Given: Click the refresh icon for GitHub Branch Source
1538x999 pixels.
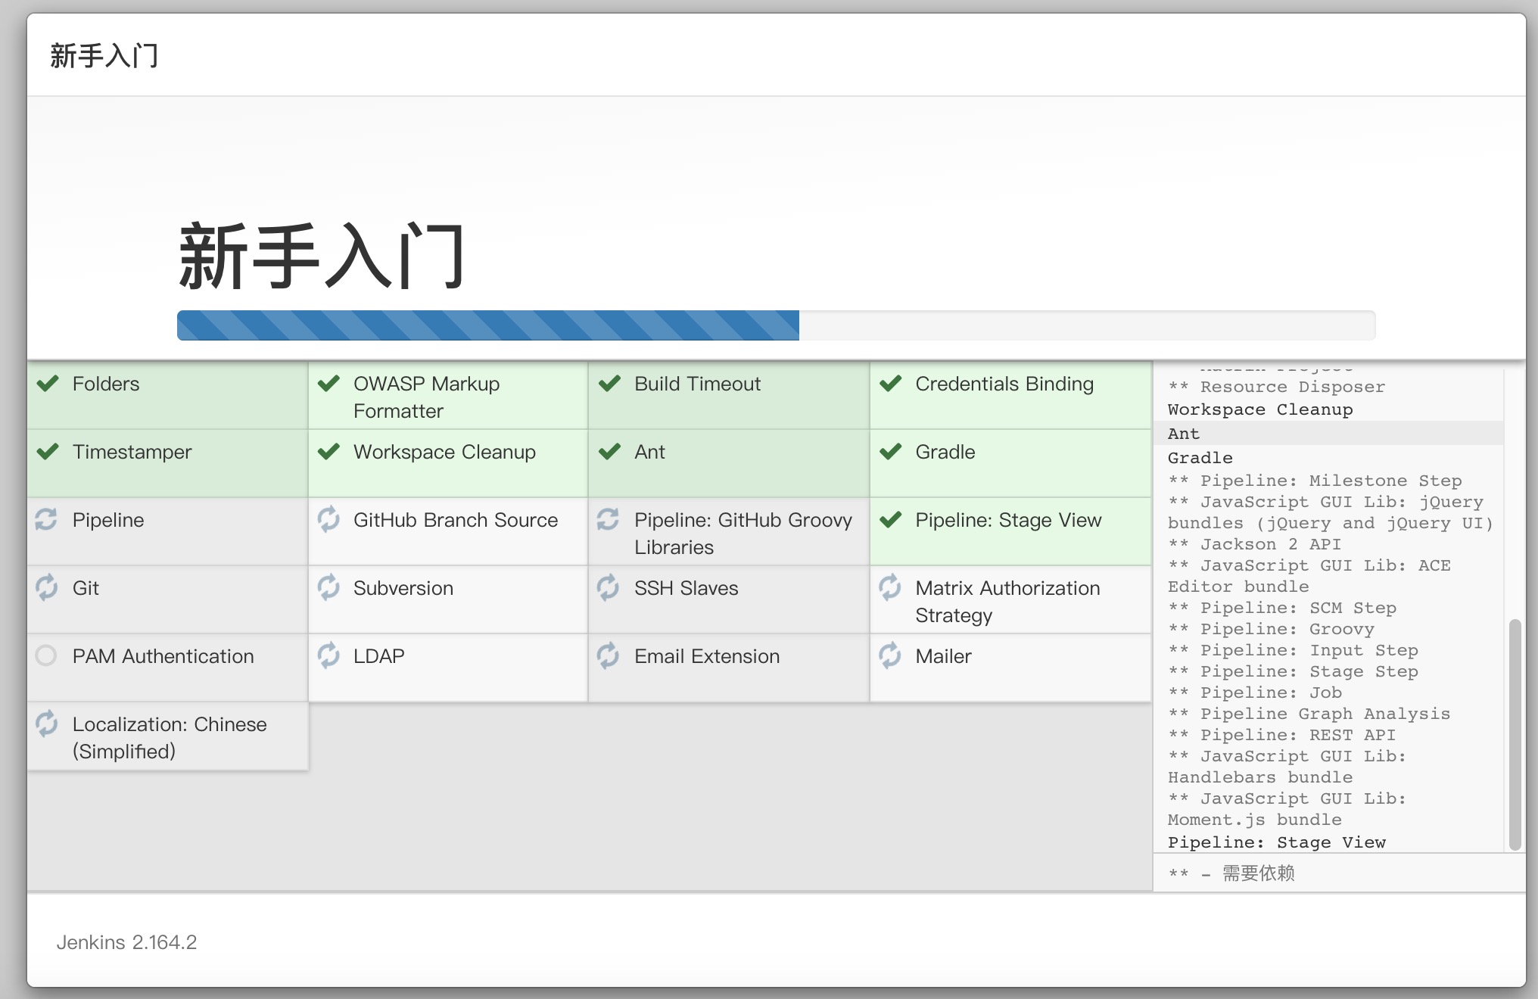Looking at the screenshot, I should [328, 519].
